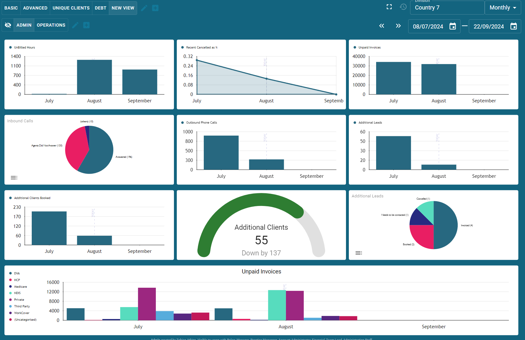Switch to the ADVANCED tab
This screenshot has height=340, width=525.
(x=35, y=8)
